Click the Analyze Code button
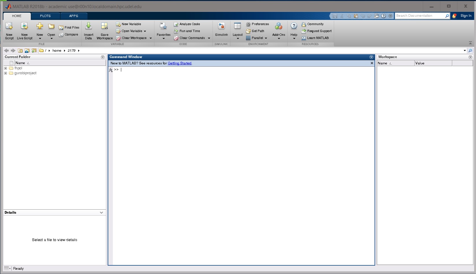 tap(187, 24)
